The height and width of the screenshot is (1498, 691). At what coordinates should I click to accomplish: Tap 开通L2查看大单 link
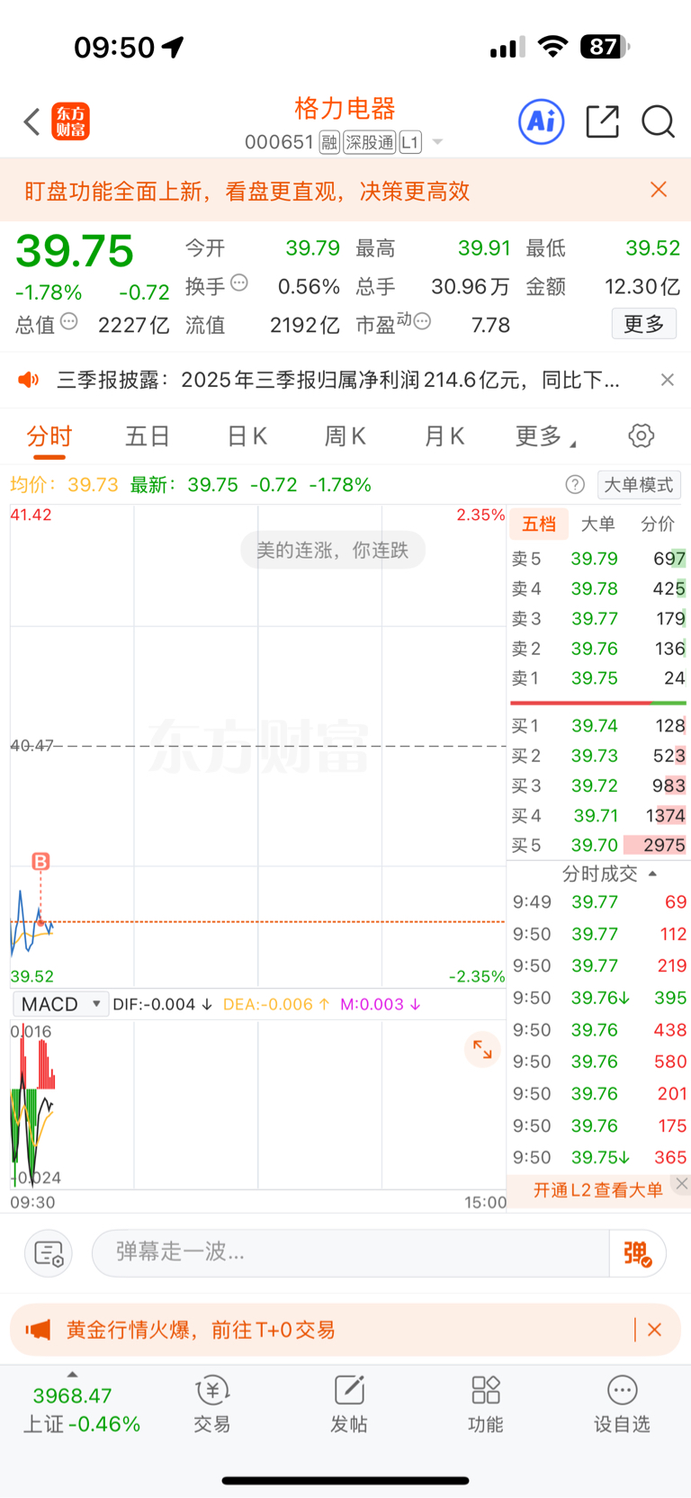[598, 1190]
